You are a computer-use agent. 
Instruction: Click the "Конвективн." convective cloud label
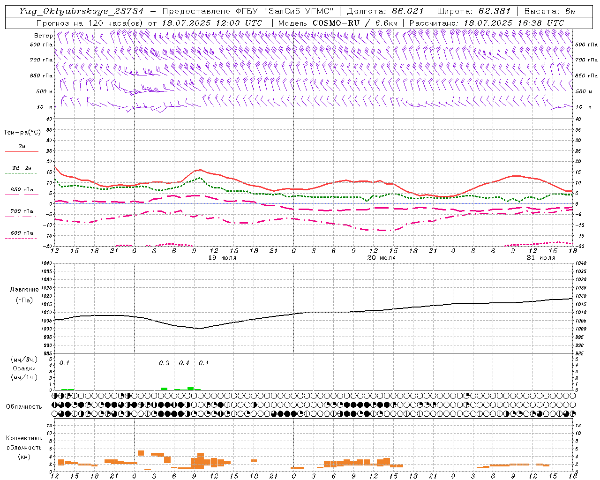click(x=24, y=438)
